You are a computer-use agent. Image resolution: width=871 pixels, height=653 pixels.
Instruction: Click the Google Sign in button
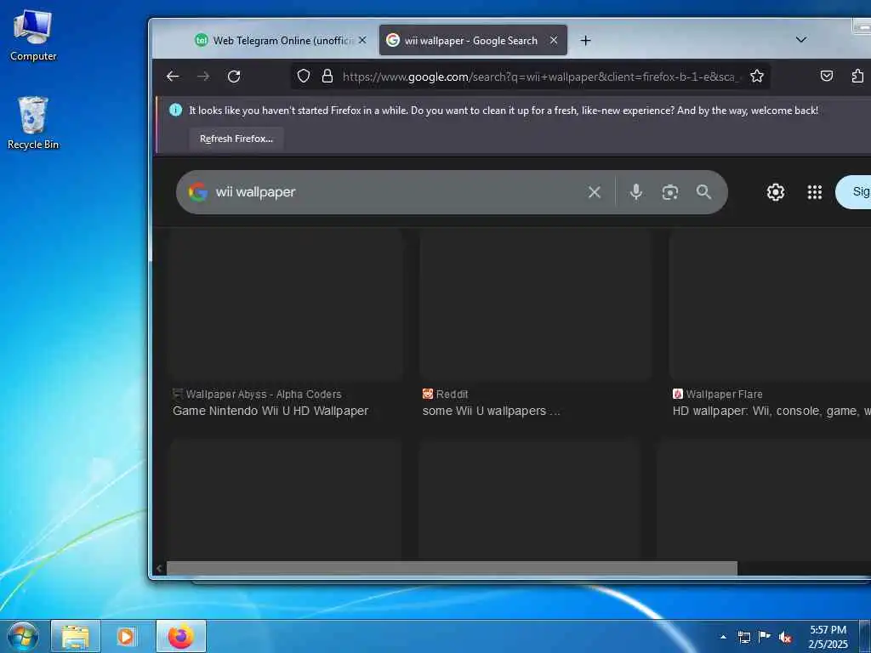tap(854, 192)
